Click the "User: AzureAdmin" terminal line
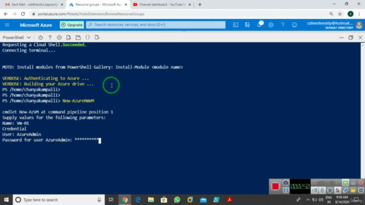 point(22,134)
